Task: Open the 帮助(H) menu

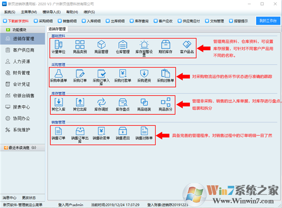Action: 72,12
